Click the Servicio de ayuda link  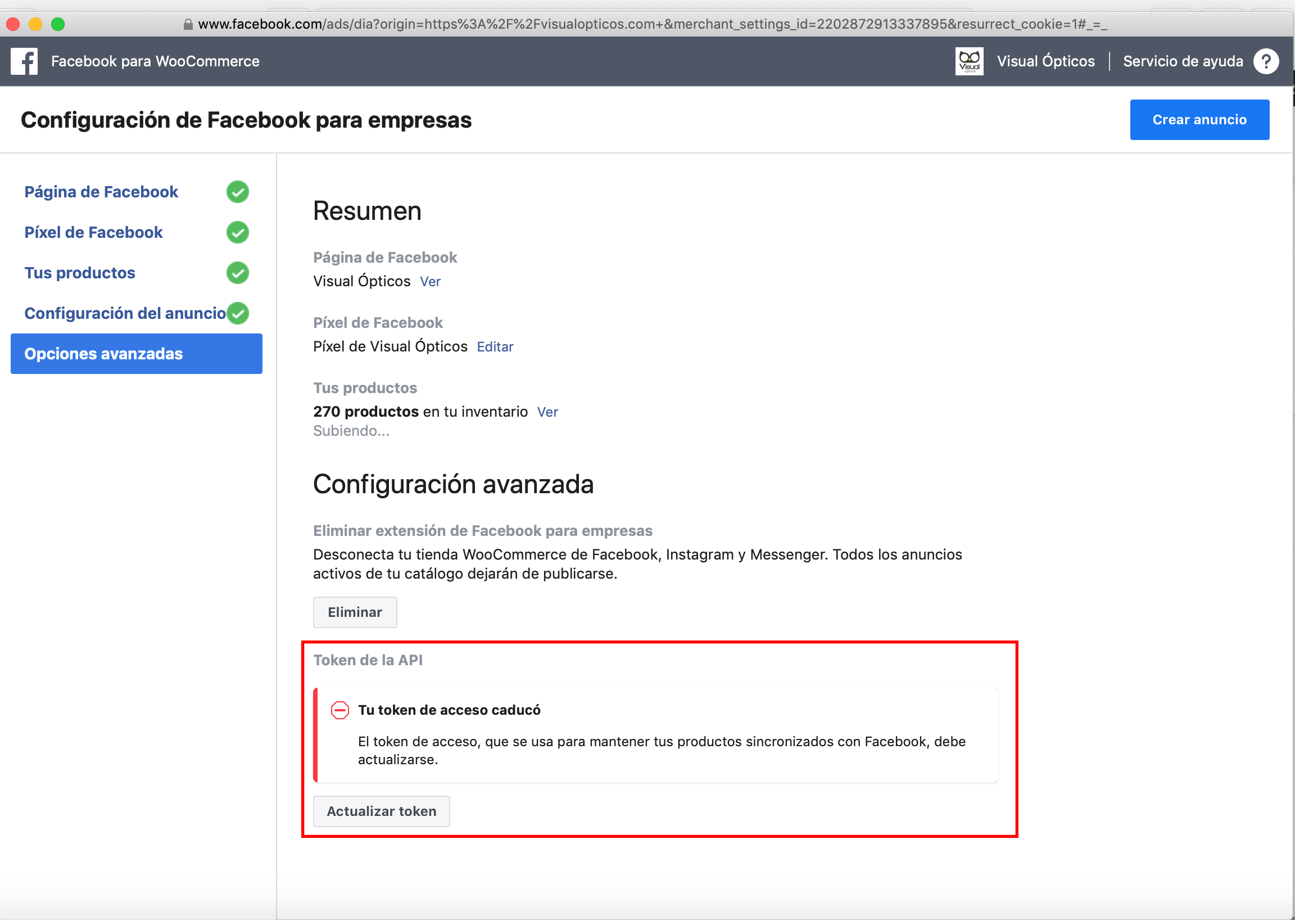pyautogui.click(x=1183, y=61)
